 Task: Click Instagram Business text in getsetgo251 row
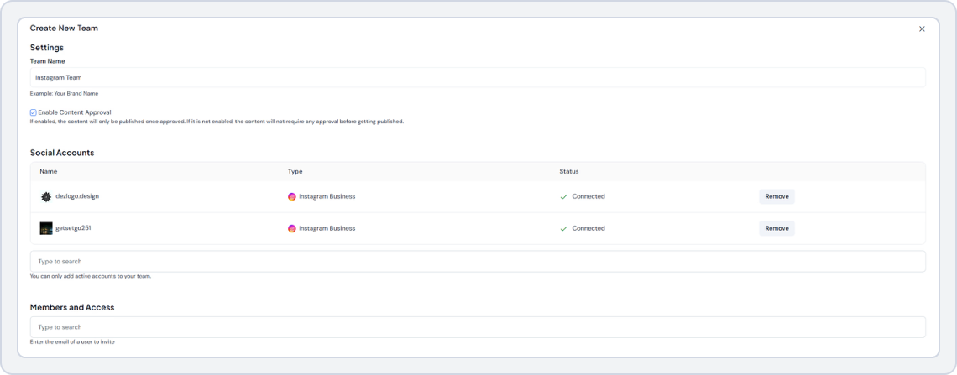pyautogui.click(x=327, y=229)
